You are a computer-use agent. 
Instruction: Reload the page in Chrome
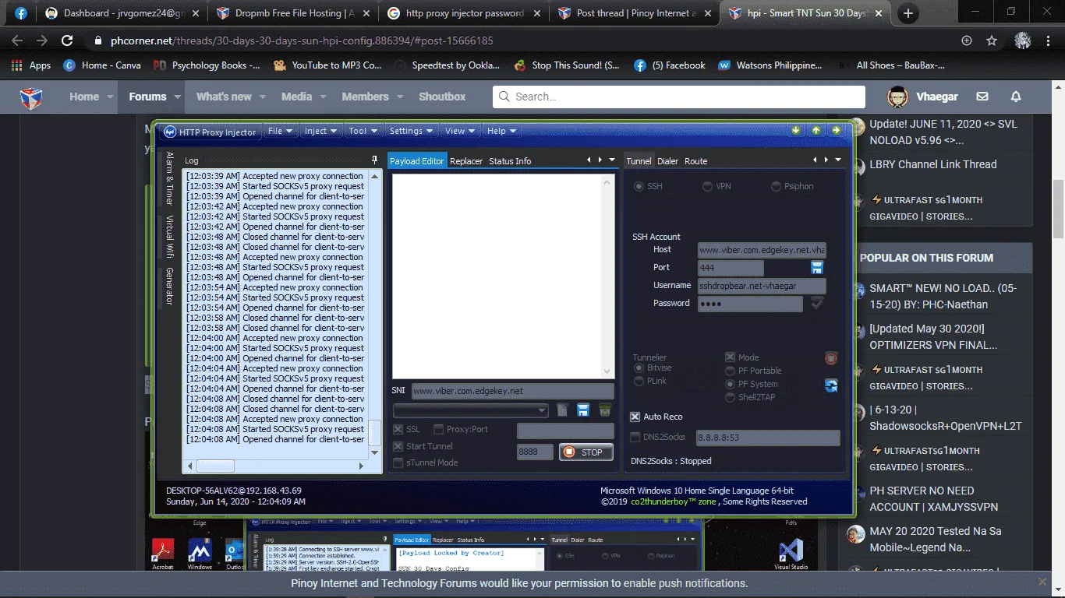click(67, 40)
